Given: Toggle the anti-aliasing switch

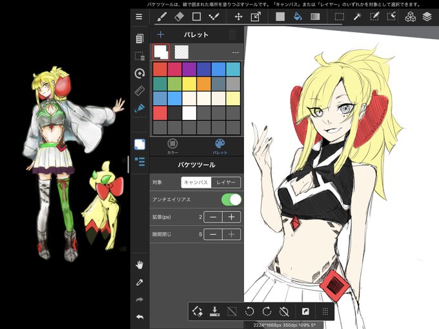Looking at the screenshot, I should pos(231,200).
